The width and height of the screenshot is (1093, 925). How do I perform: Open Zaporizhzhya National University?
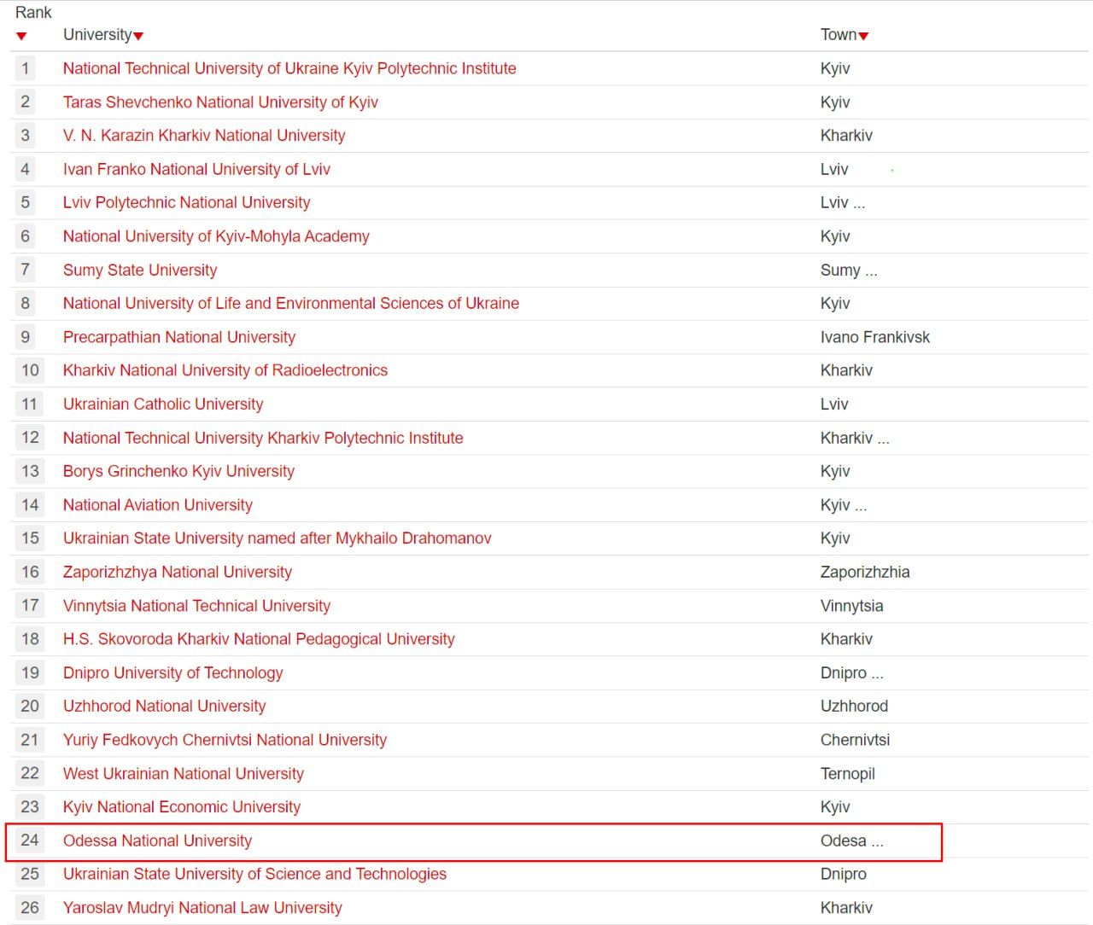tap(177, 572)
